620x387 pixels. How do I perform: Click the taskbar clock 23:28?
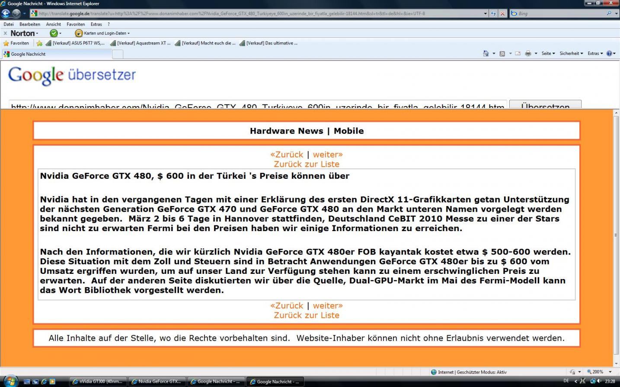(610, 381)
